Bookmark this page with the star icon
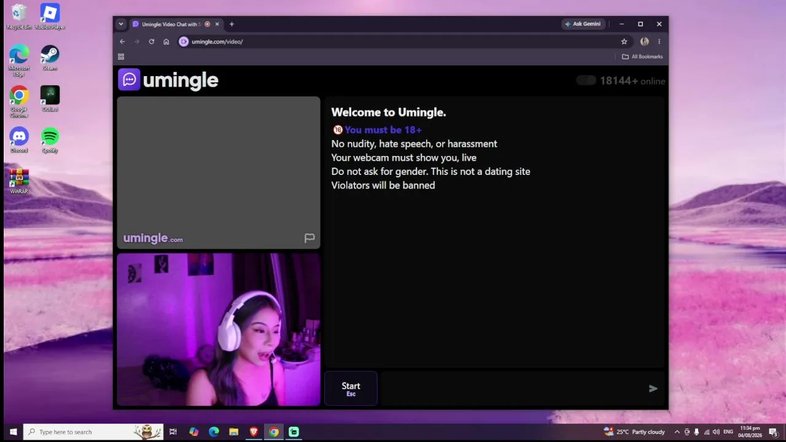The width and height of the screenshot is (786, 442). 625,42
